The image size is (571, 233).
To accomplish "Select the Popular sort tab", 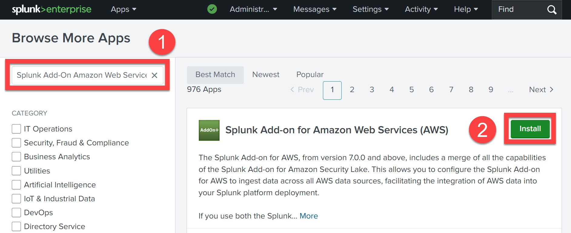I will point(310,74).
